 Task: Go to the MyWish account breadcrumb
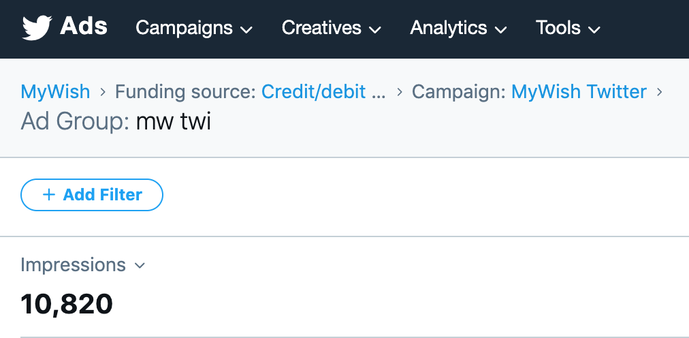[56, 91]
